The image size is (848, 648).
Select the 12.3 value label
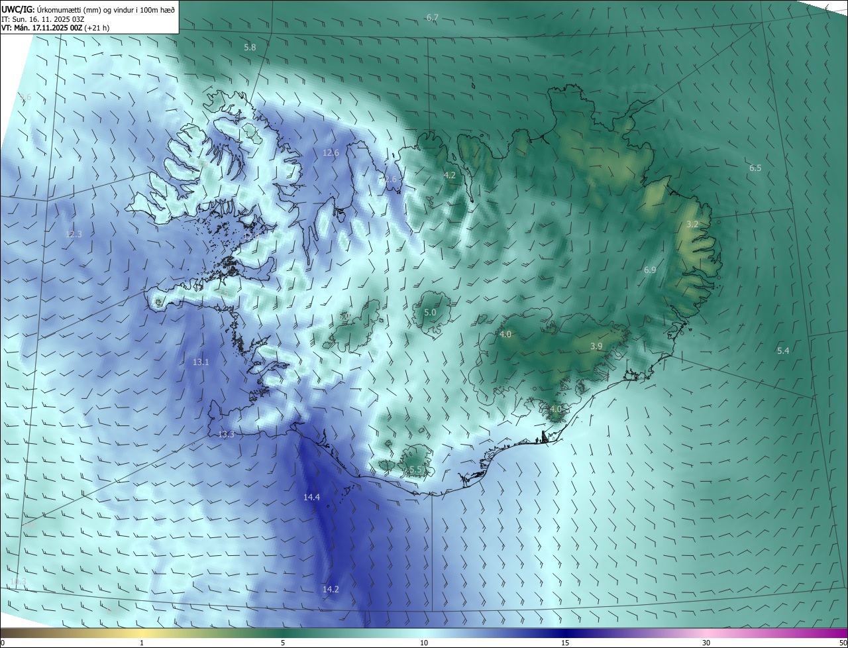74,234
